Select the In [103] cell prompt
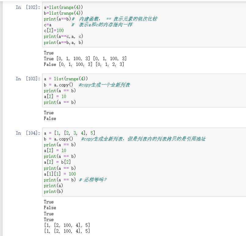The height and width of the screenshot is (236, 246). (27, 79)
